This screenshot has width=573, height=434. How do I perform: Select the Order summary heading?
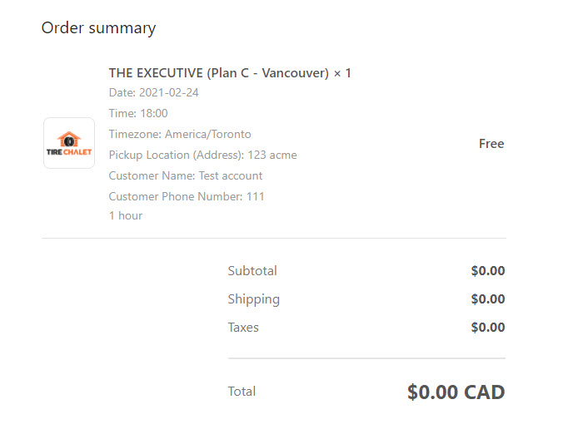(x=98, y=28)
